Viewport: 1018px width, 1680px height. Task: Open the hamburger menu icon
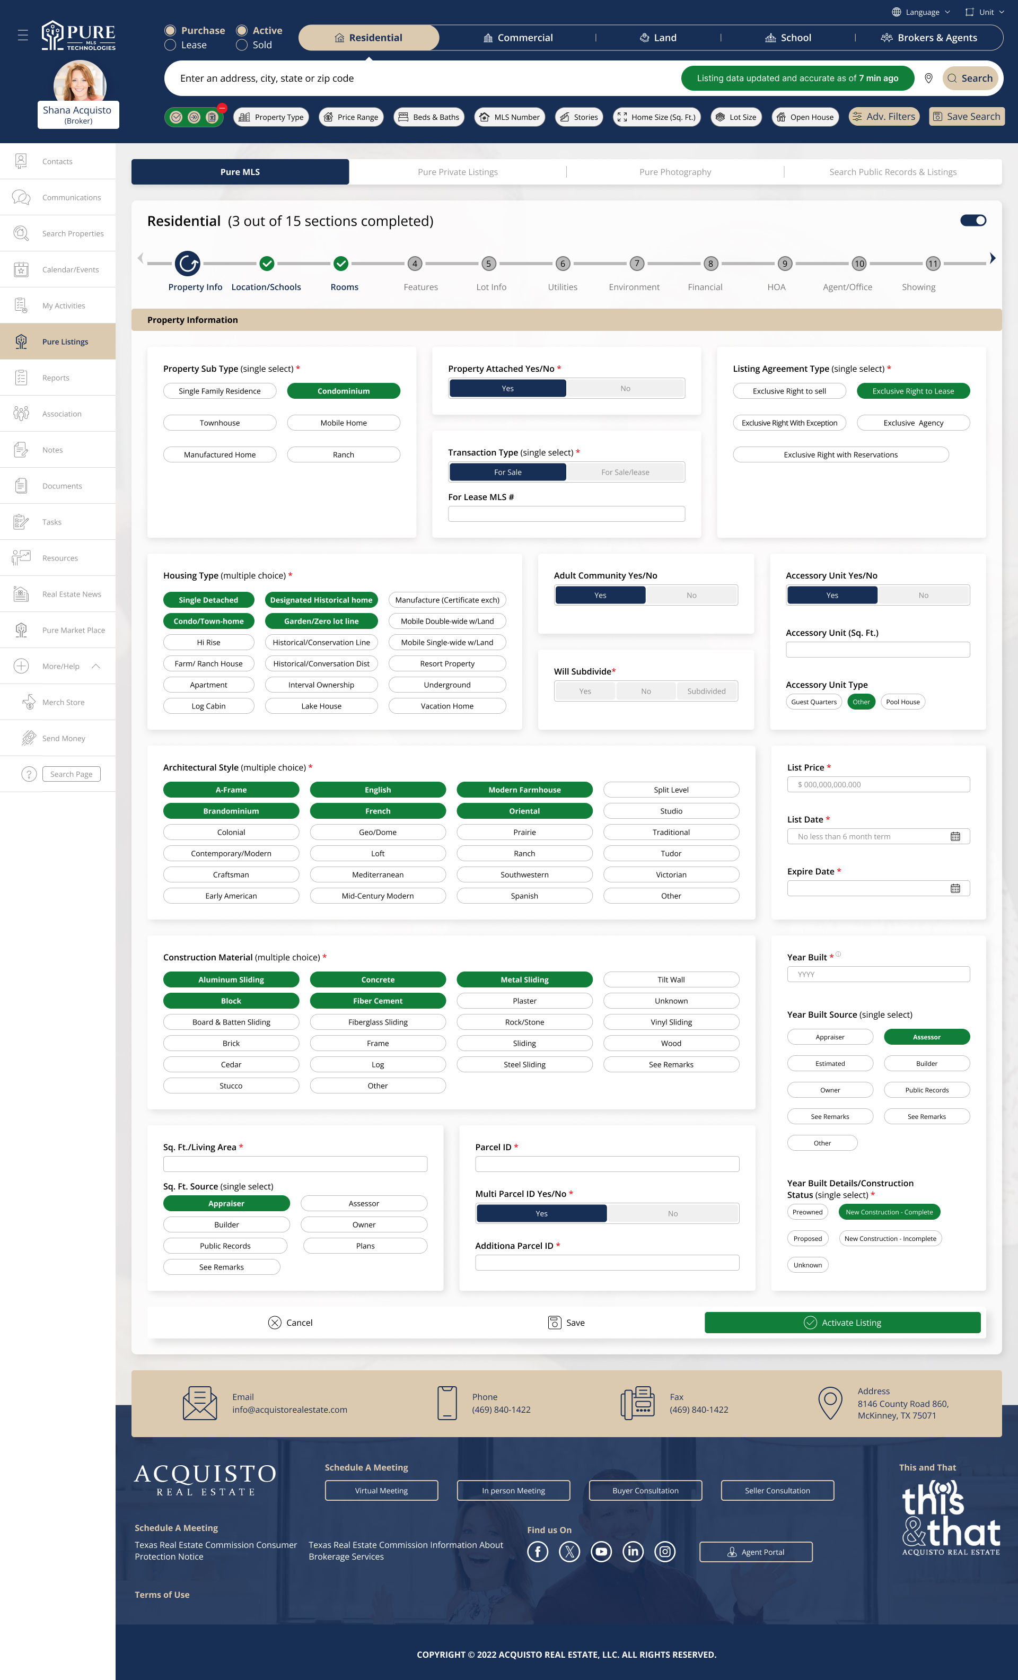click(22, 35)
